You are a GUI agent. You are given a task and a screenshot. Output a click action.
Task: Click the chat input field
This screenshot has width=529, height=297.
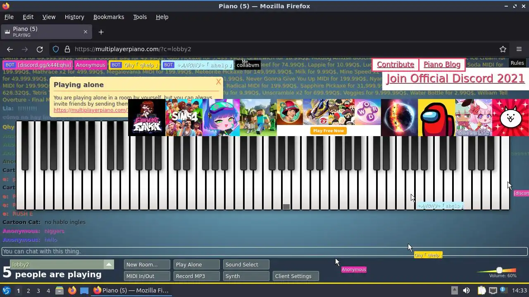click(x=264, y=251)
